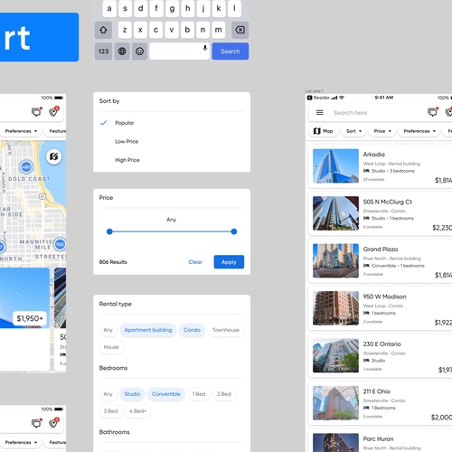Screen dimensions: 452x452
Task: Tap the 965 map cluster marker
Action: click(x=60, y=244)
